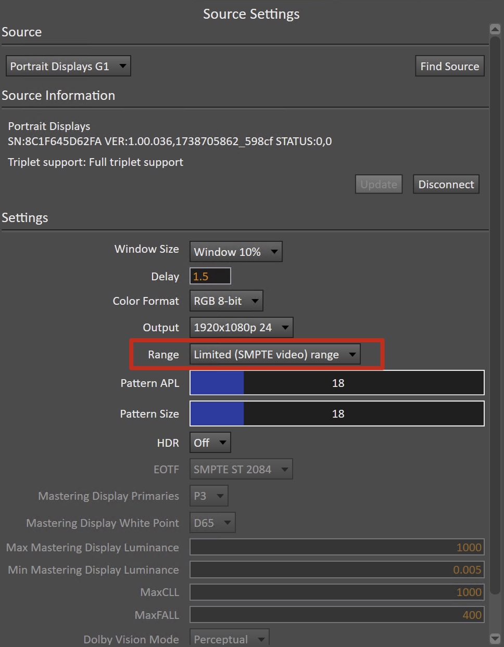
Task: Click the greyed-out Update button
Action: (x=379, y=184)
